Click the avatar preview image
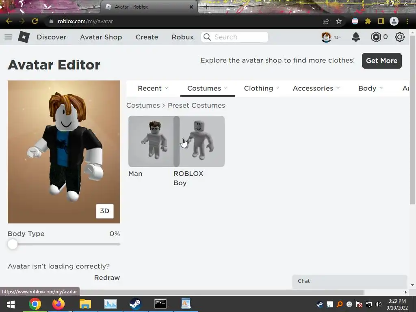416x312 pixels. point(64,152)
